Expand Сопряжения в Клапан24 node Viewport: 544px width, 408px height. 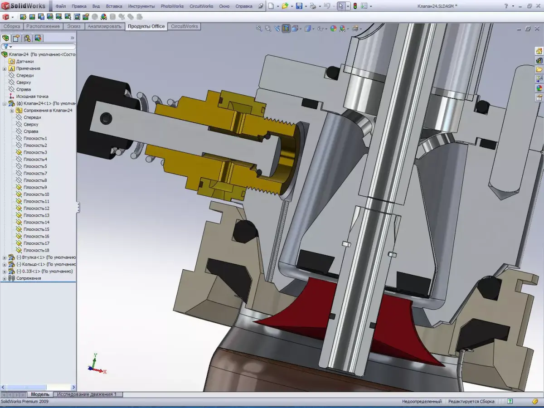(12, 110)
